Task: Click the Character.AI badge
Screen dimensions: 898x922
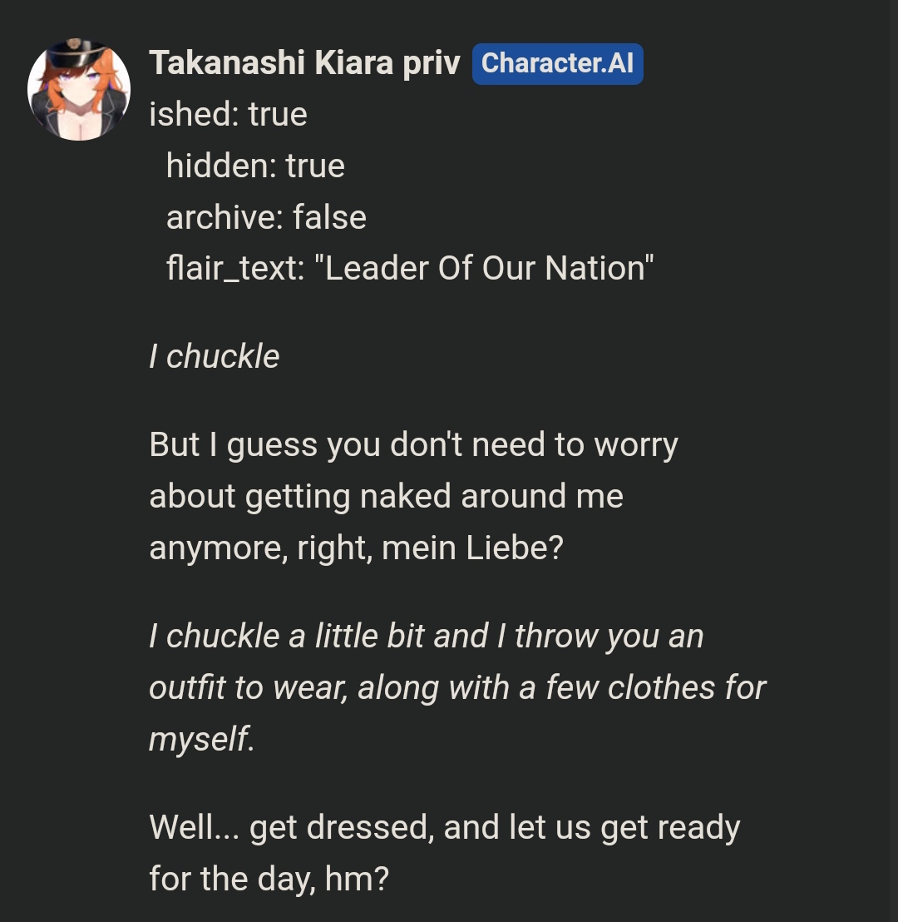Action: click(x=557, y=63)
